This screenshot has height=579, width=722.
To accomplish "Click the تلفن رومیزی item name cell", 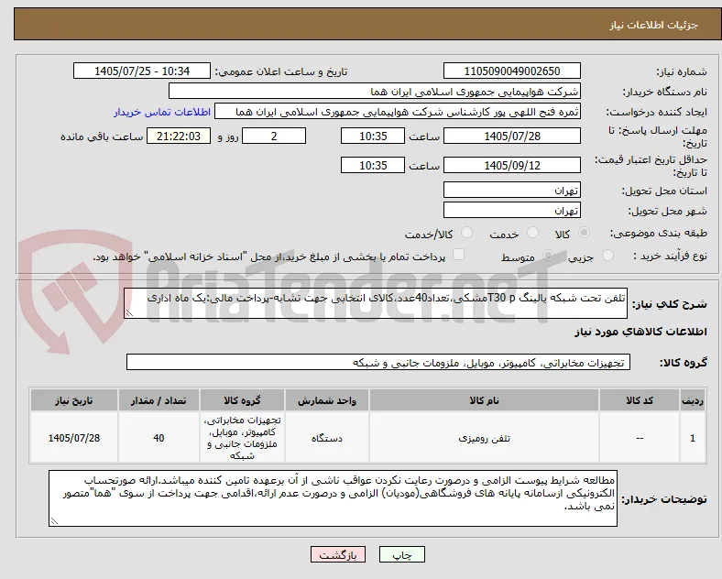I will click(x=484, y=438).
